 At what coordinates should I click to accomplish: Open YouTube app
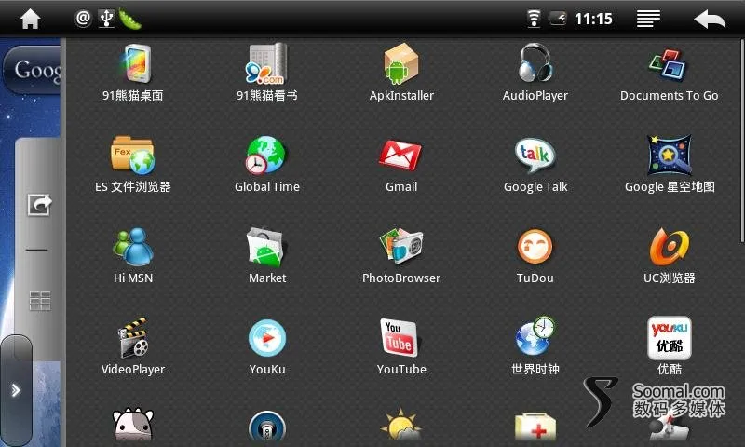401,346
